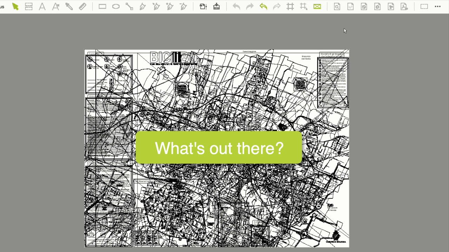Choose the table/form grid tool
The image size is (449, 252).
pos(29,7)
